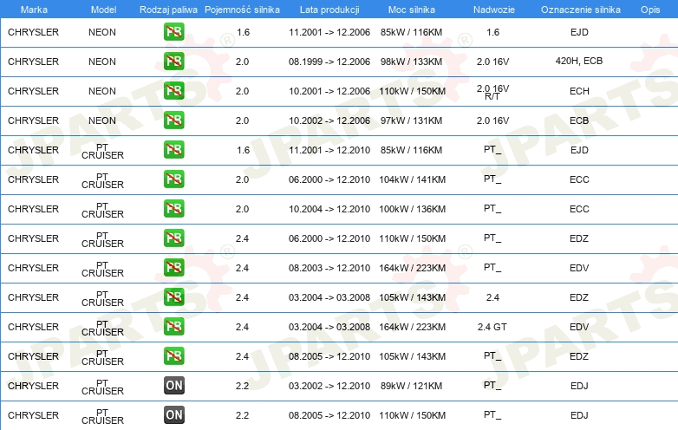Click the 08.1999 -> 12.2006 production years cell
The height and width of the screenshot is (430, 678).
coord(329,62)
